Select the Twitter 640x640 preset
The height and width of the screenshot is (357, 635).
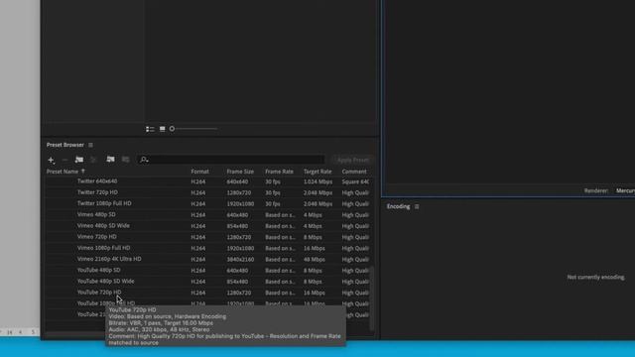pos(97,181)
